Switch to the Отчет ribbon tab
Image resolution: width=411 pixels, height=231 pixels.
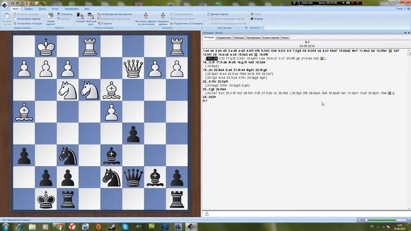[55, 8]
